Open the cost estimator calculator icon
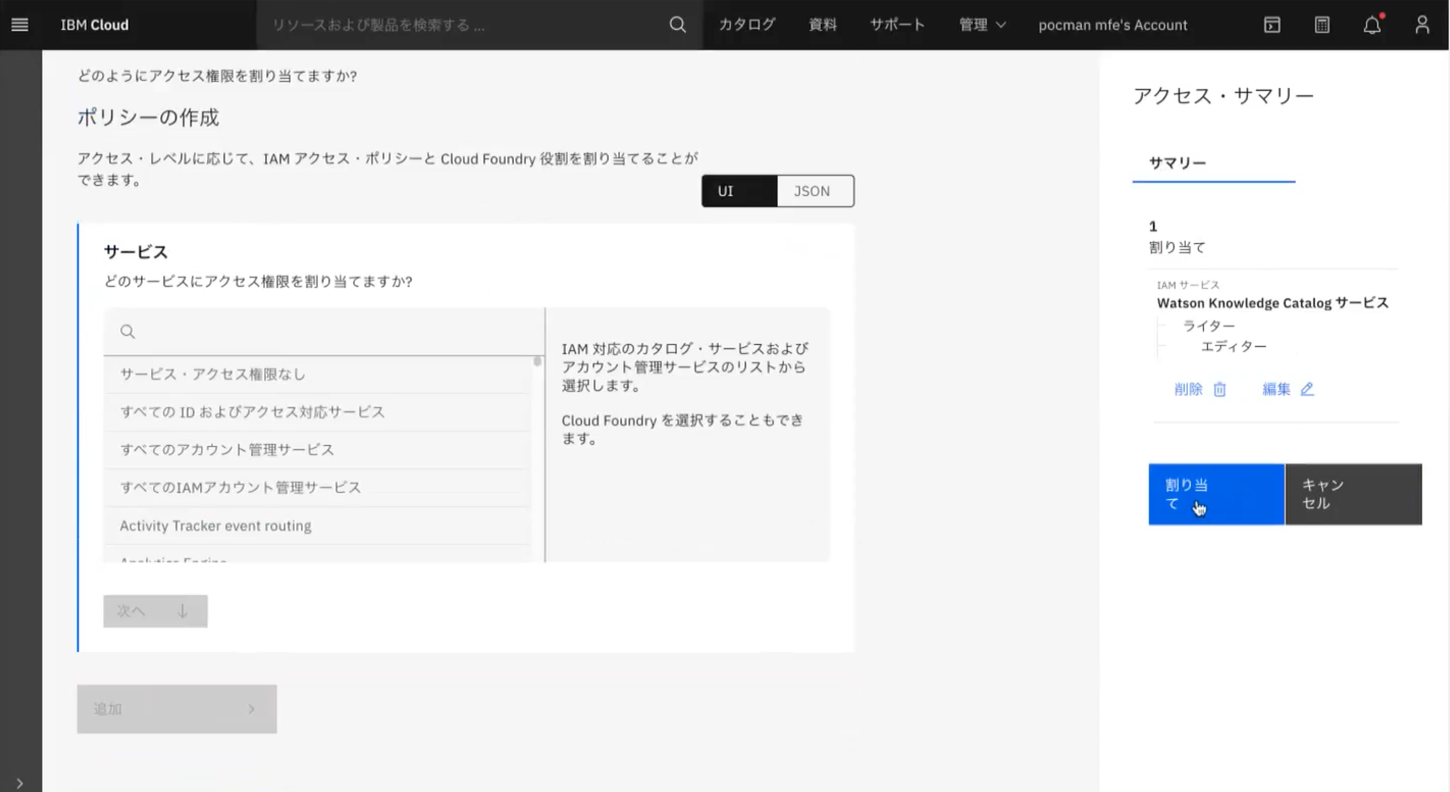This screenshot has width=1450, height=792. (x=1322, y=25)
